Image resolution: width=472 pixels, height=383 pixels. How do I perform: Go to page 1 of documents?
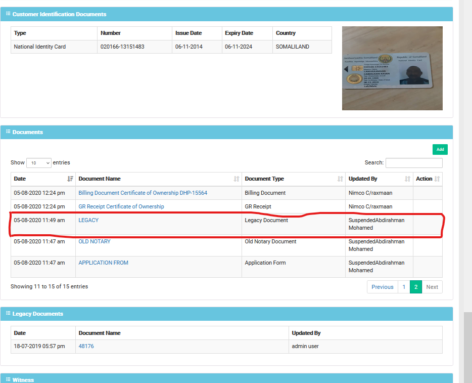[404, 287]
